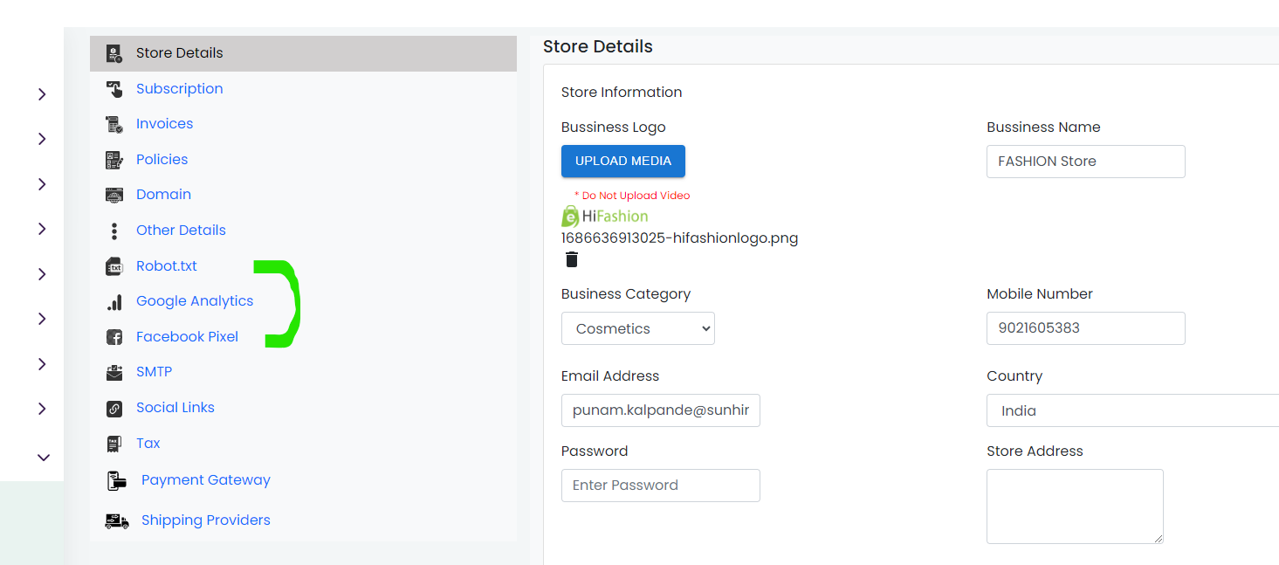The height and width of the screenshot is (565, 1279).
Task: Click the Shipping Providers truck icon
Action: click(116, 520)
